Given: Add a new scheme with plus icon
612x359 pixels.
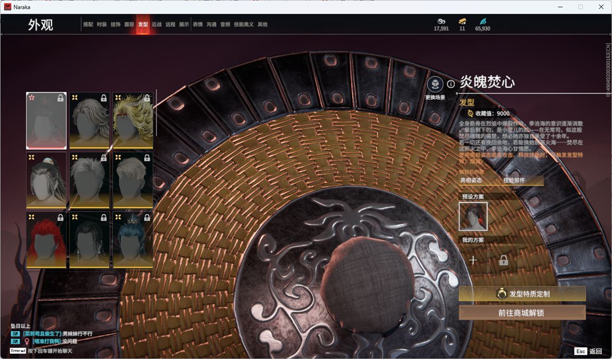Looking at the screenshot, I should (x=473, y=260).
